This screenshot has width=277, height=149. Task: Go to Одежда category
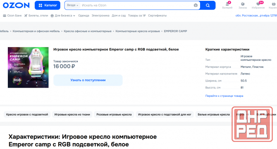coord(84,16)
